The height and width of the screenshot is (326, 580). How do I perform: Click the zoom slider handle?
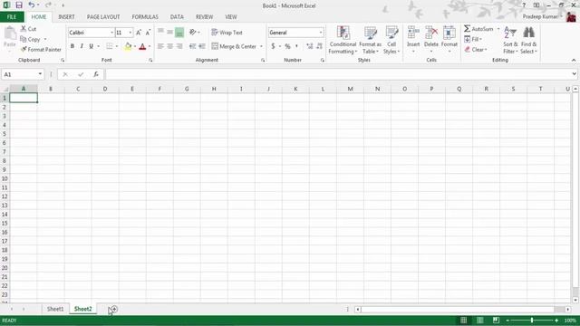point(532,321)
